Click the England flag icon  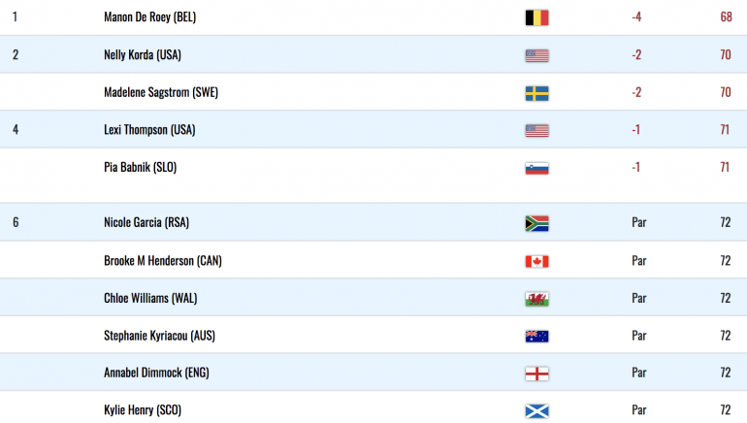pos(536,374)
